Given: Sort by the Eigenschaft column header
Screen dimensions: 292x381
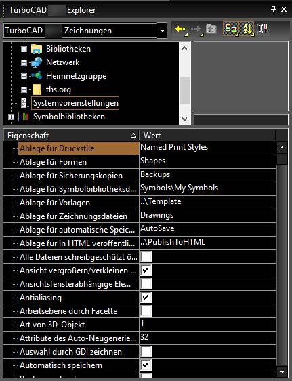Looking at the screenshot, I should click(x=71, y=136).
